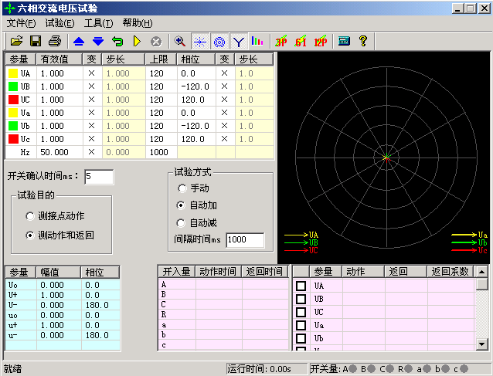Viewport: 493px width, 376px height.
Task: Click the yellow question mark help icon
Action: click(x=362, y=41)
